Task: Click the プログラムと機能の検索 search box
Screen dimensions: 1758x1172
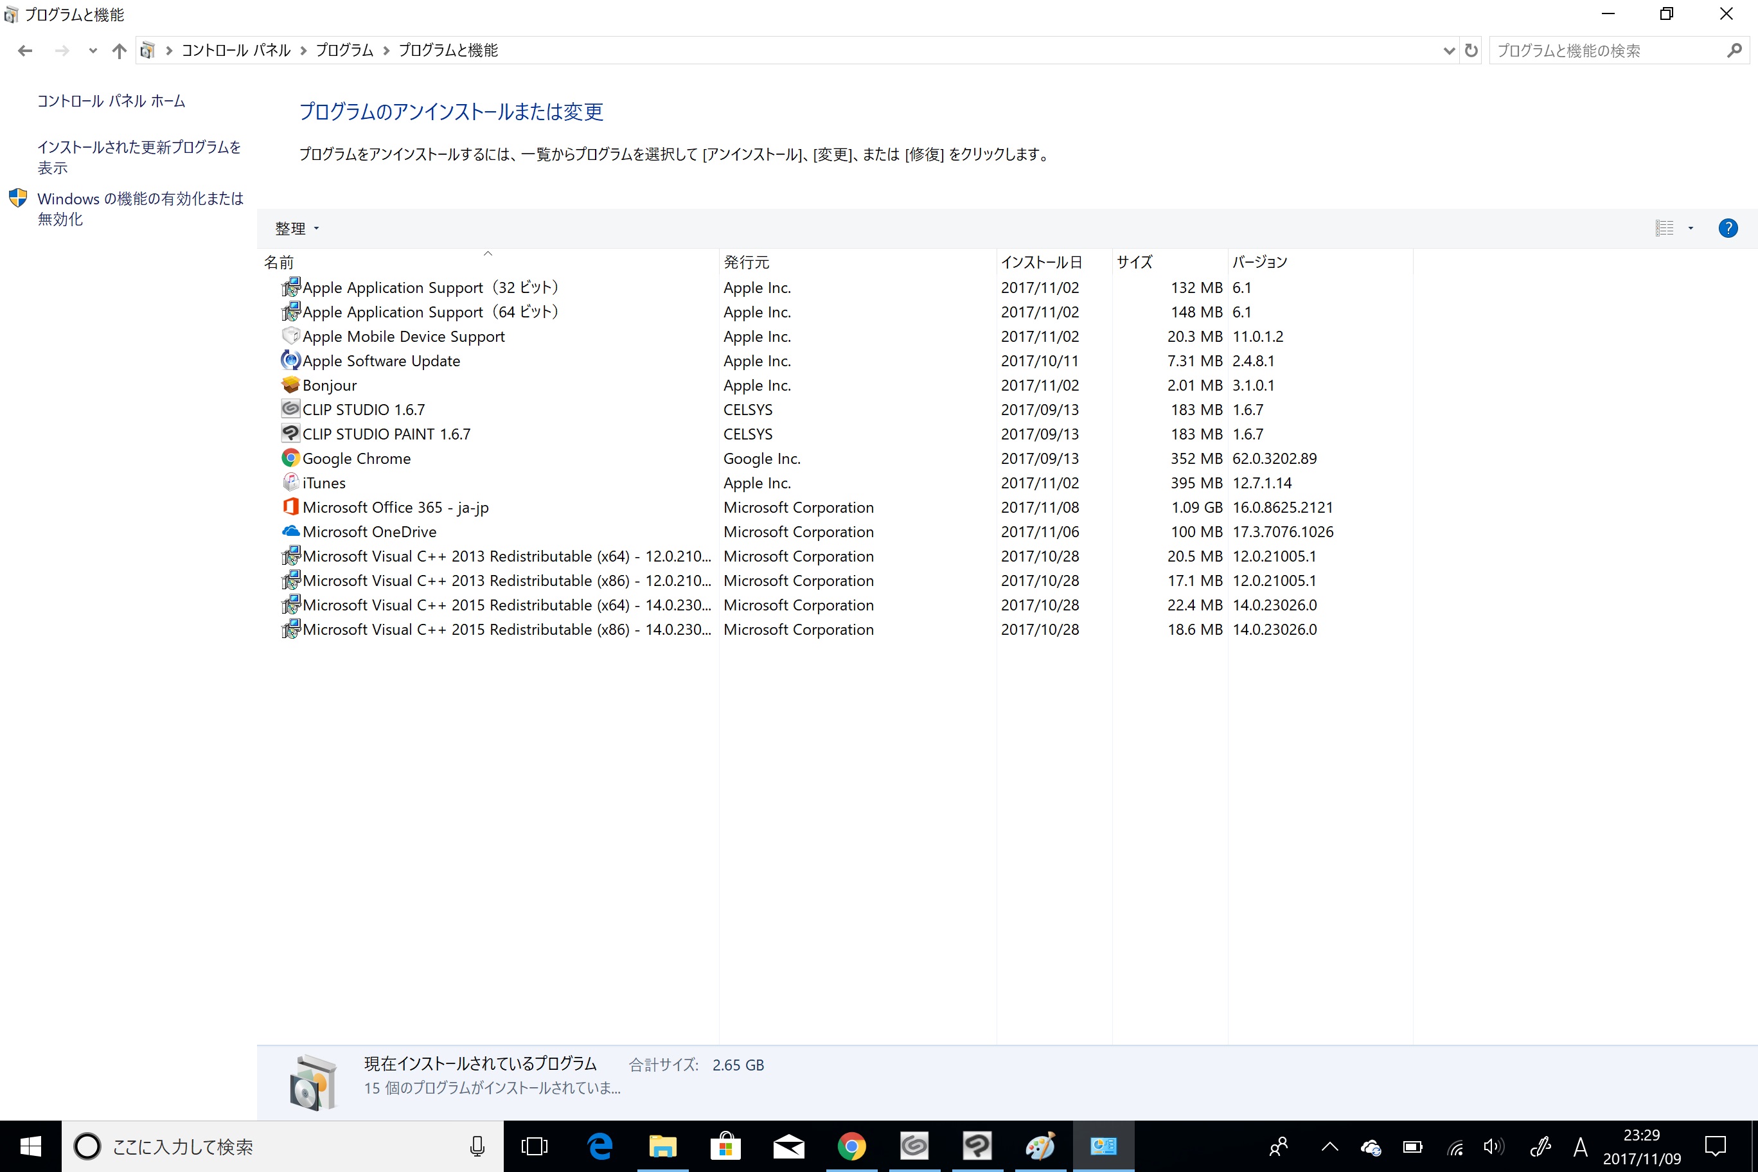Action: click(1607, 50)
